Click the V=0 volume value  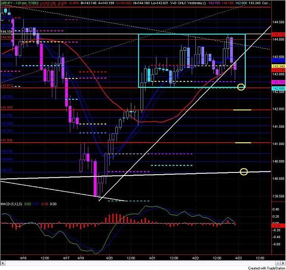[x=173, y=3]
